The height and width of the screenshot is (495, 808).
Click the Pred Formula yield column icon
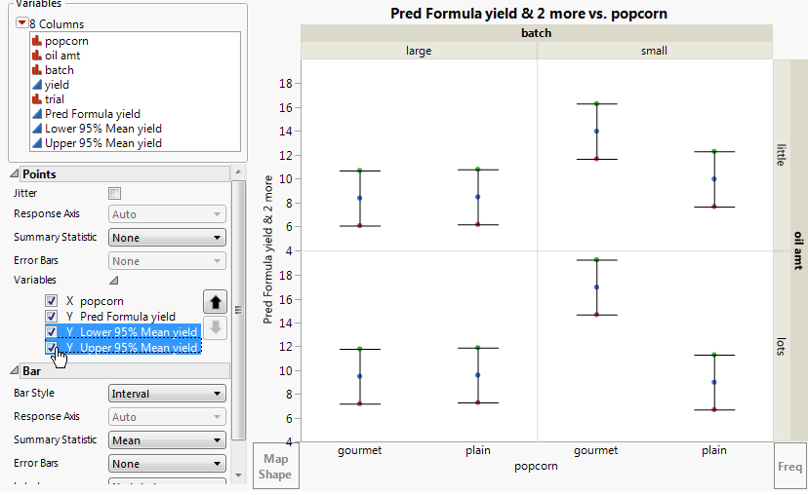click(37, 114)
